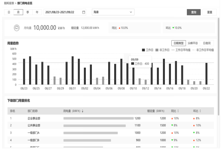Click the 9% 同比 value in 一级部门B row
The width and height of the screenshot is (222, 152).
[175, 140]
